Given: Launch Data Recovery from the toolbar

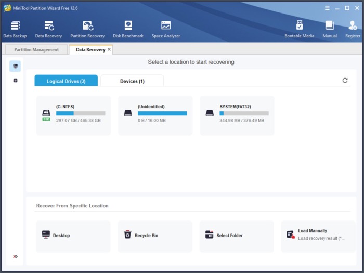Looking at the screenshot, I should (x=49, y=29).
